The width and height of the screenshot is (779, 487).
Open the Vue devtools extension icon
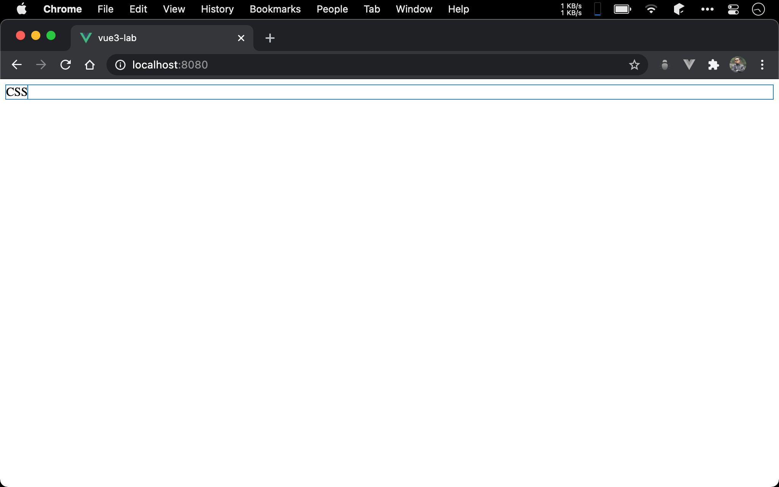tap(689, 65)
